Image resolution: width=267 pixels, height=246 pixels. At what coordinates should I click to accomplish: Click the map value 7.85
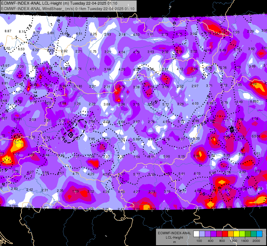[x=92, y=139]
